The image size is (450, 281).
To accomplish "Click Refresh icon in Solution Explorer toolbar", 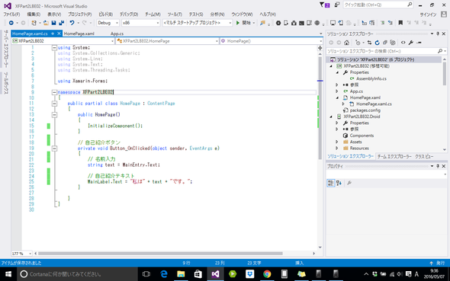I will pyautogui.click(x=377, y=43).
